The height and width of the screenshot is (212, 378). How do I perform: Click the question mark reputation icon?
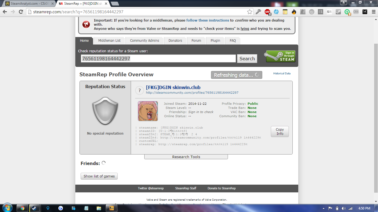coord(139,90)
